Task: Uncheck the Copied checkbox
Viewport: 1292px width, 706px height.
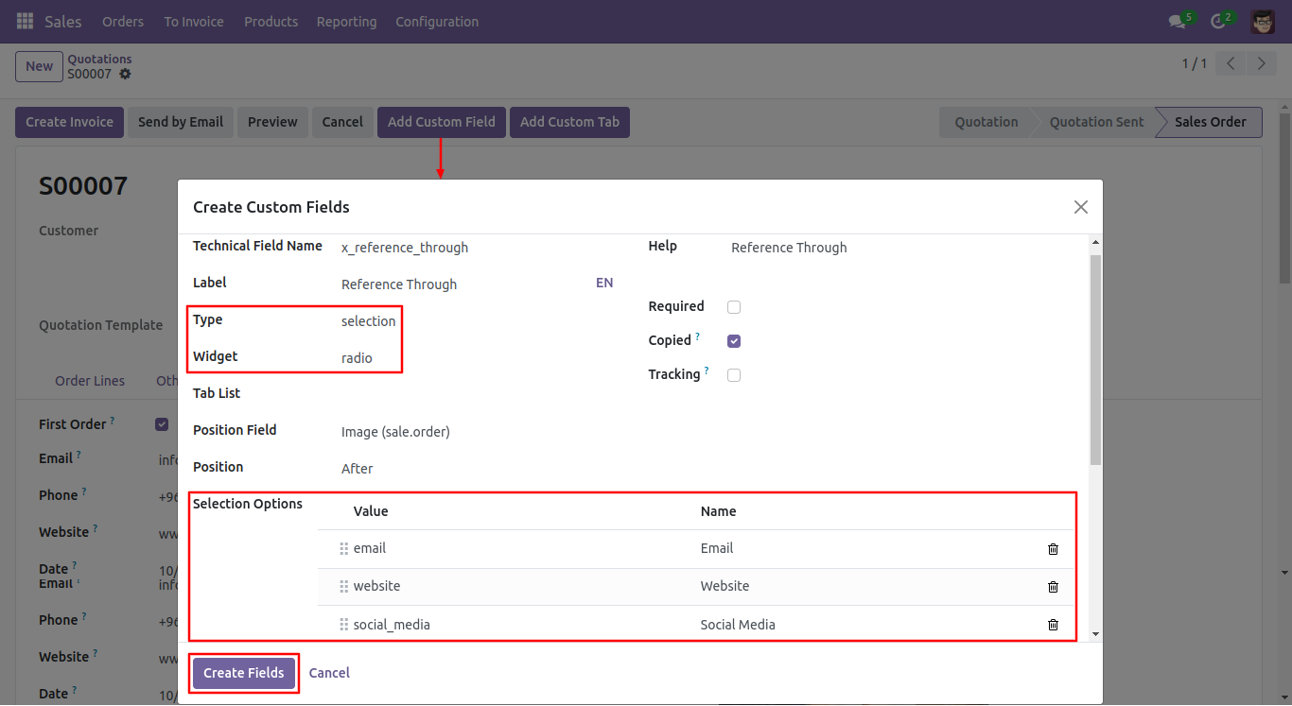Action: (734, 341)
